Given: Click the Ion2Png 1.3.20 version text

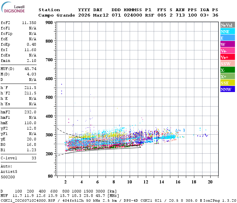Looking at the screenshot, I should pos(220,200).
